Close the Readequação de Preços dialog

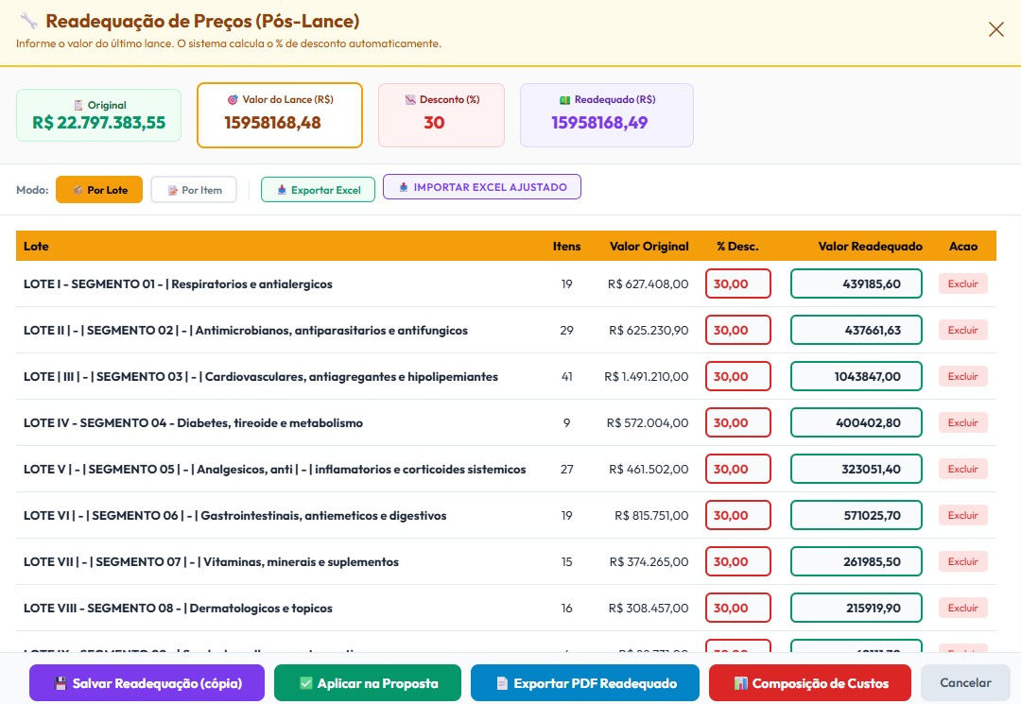995,29
